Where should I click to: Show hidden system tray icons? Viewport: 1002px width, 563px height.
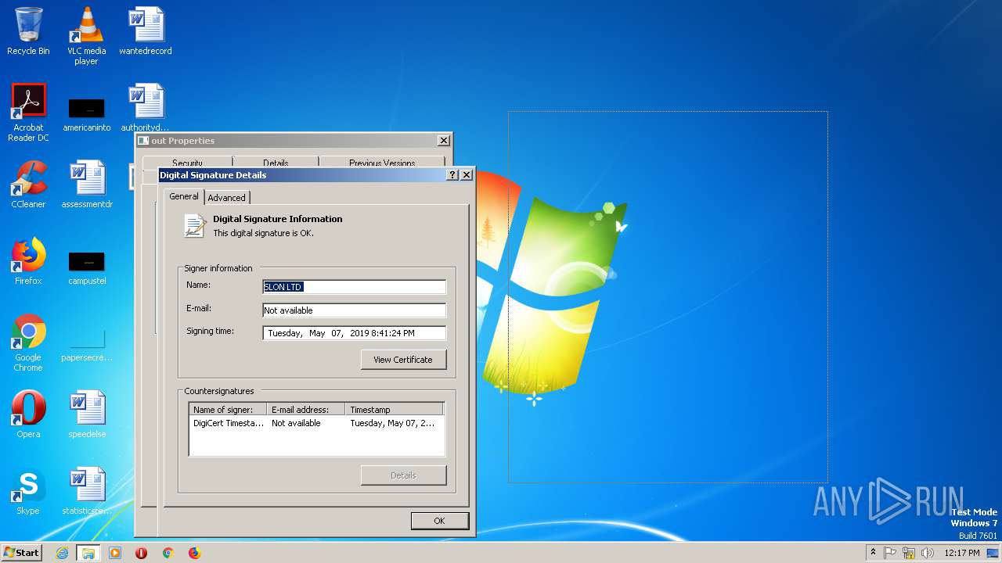[x=873, y=552]
